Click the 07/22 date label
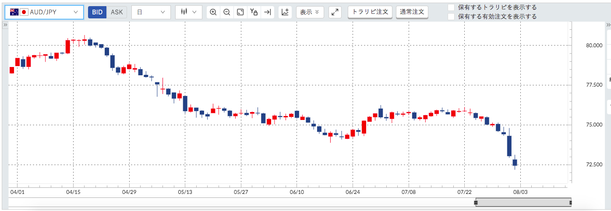Viewport: 611px width, 211px height. [x=464, y=192]
